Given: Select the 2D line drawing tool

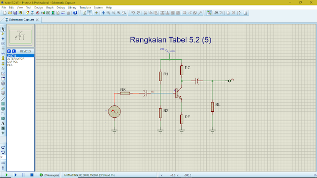Looking at the screenshot, I should (x=3, y=99).
